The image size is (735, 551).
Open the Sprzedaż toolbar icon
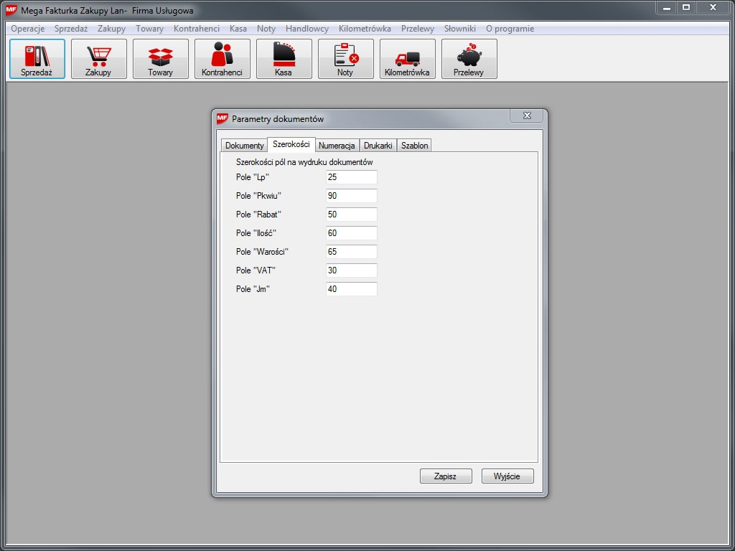[x=37, y=59]
